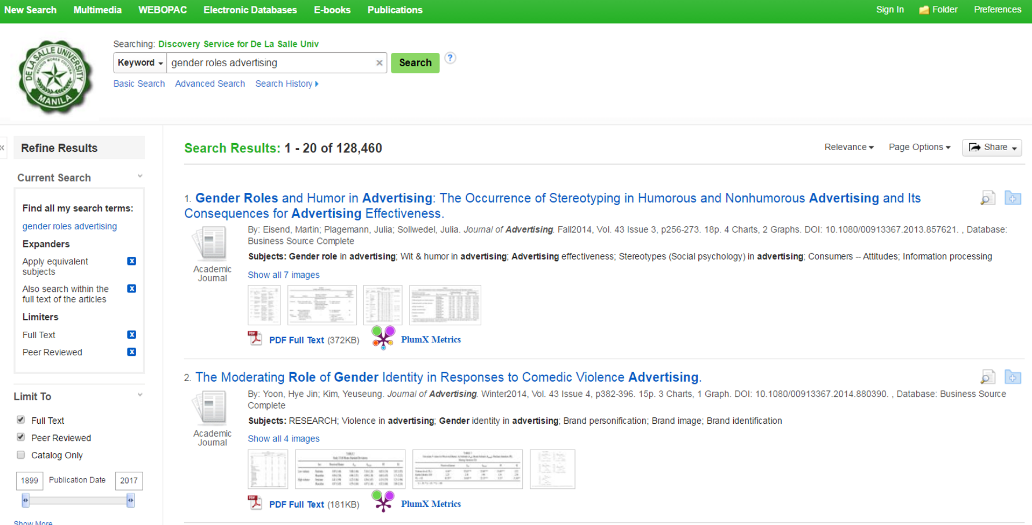Screen dimensions: 1032x525
Task: Collapse the Limit To section
Action: pos(140,395)
